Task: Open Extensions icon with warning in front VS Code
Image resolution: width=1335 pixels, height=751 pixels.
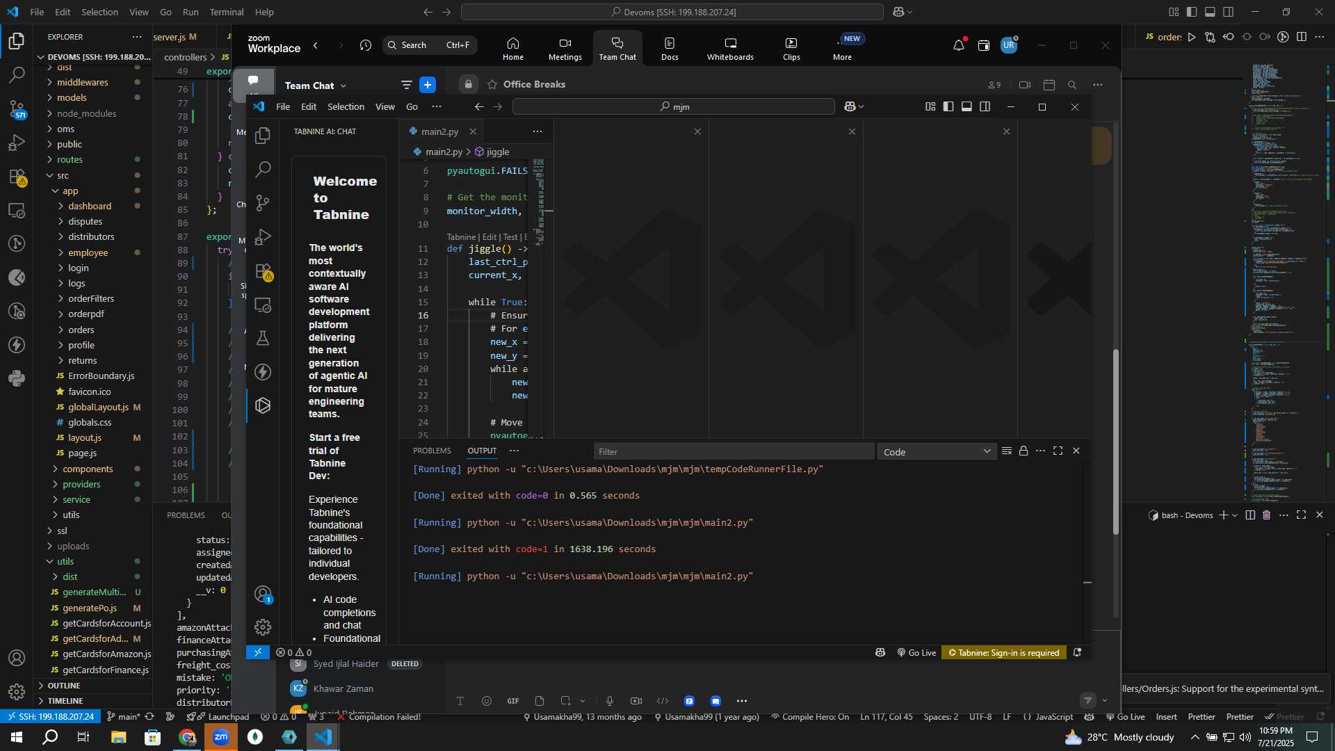Action: point(263,270)
